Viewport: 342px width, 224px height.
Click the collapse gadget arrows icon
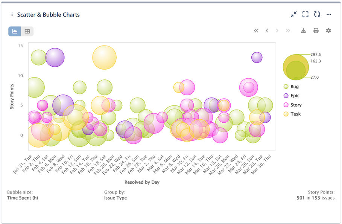tap(293, 14)
